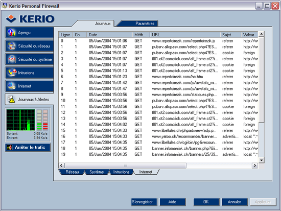Open the Aperçu overview icon
Image resolution: width=281 pixels, height=211 pixels.
11,33
